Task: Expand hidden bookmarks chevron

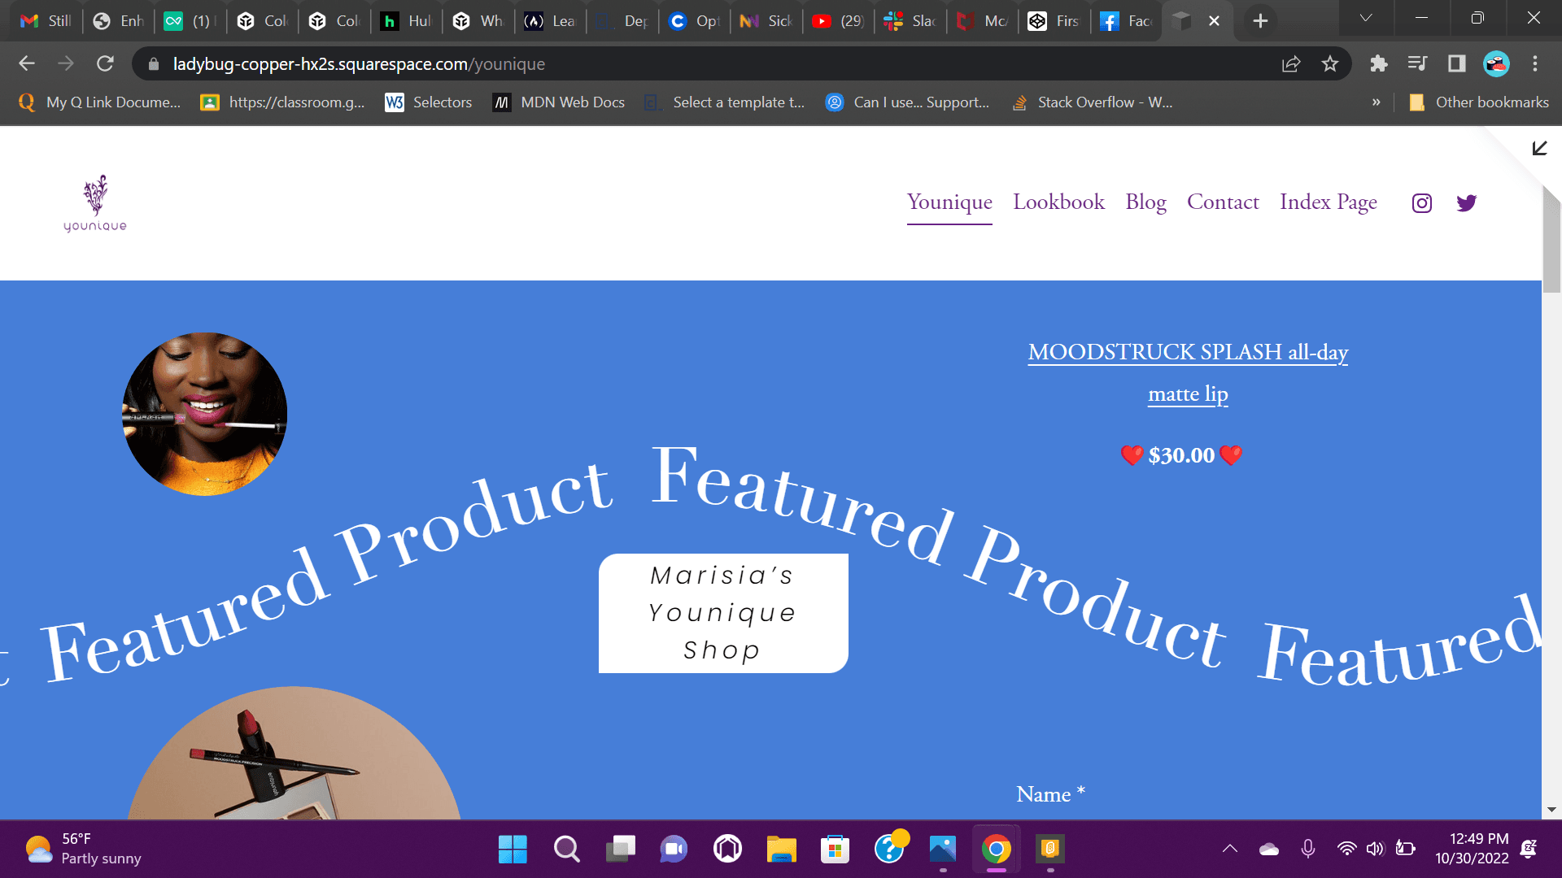Action: [x=1376, y=102]
